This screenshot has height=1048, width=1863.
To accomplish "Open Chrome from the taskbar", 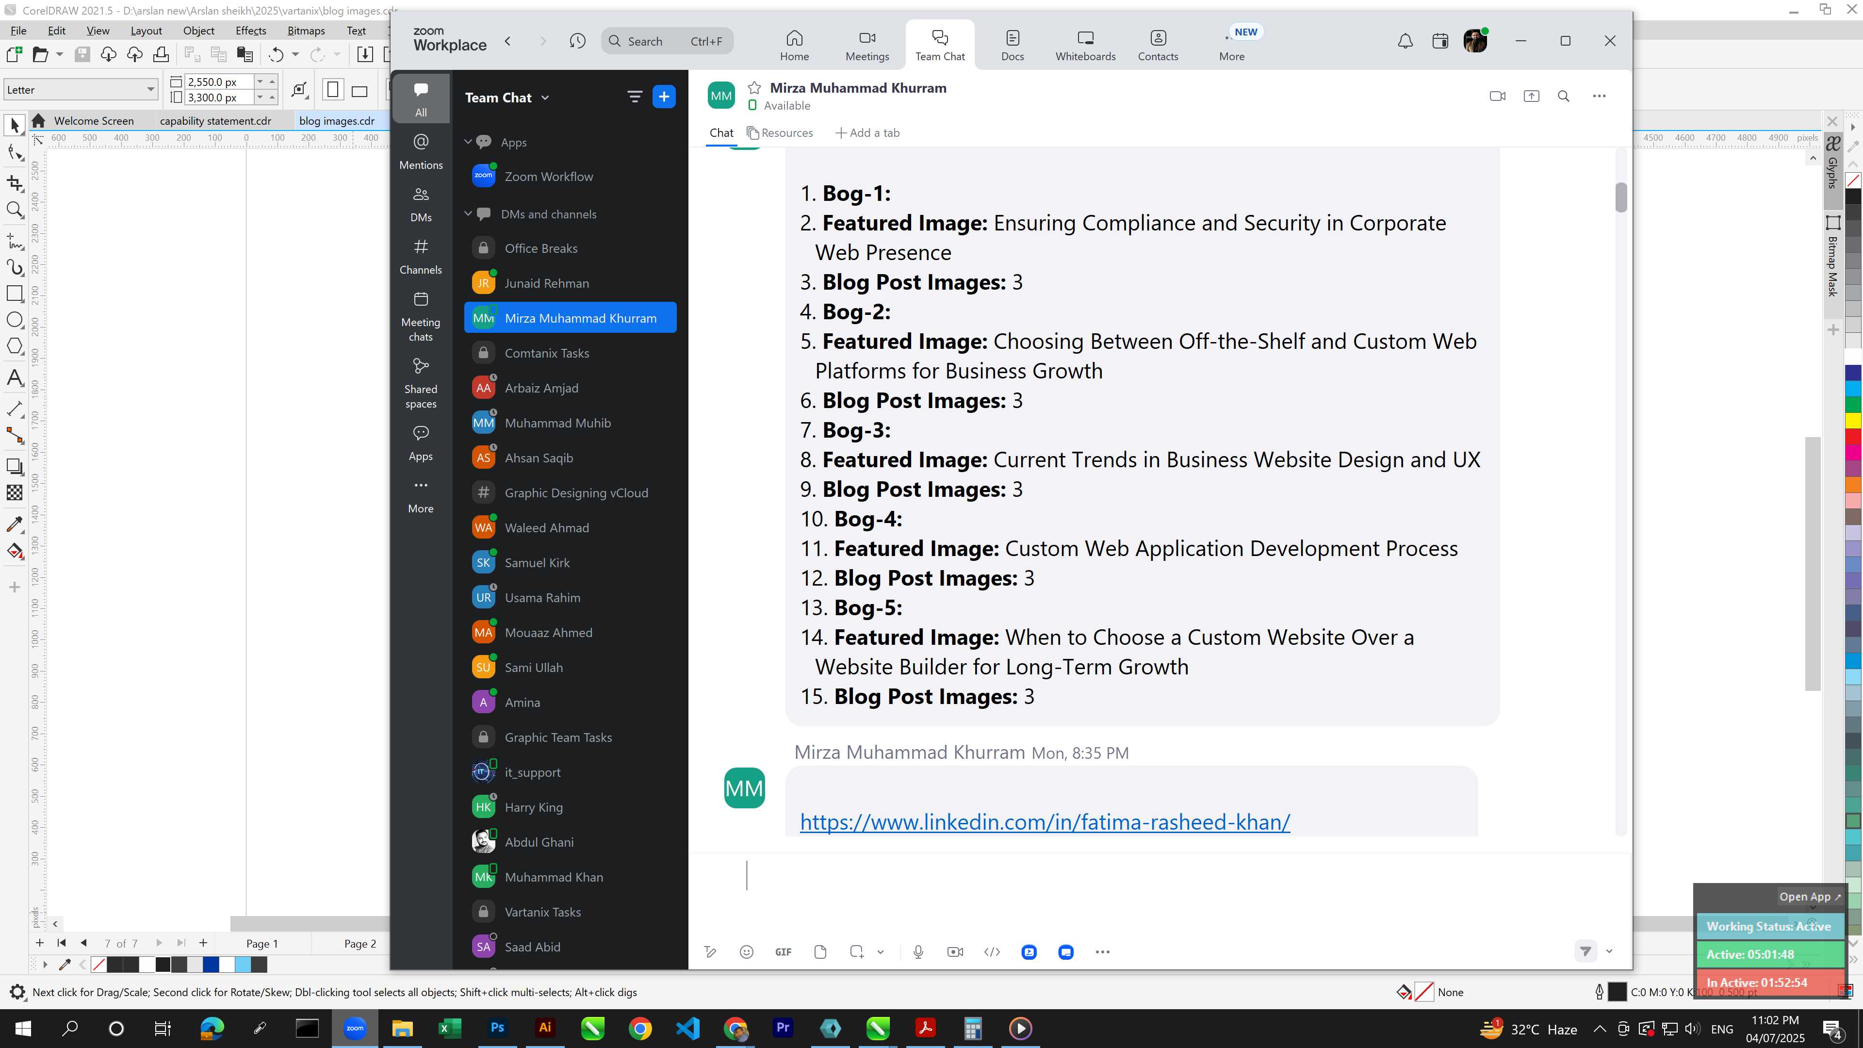I will point(640,1028).
